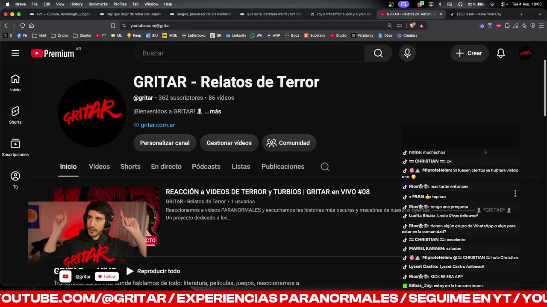547x307 pixels.
Task: Expand the Mail bookmarks folder
Action: click(x=39, y=35)
